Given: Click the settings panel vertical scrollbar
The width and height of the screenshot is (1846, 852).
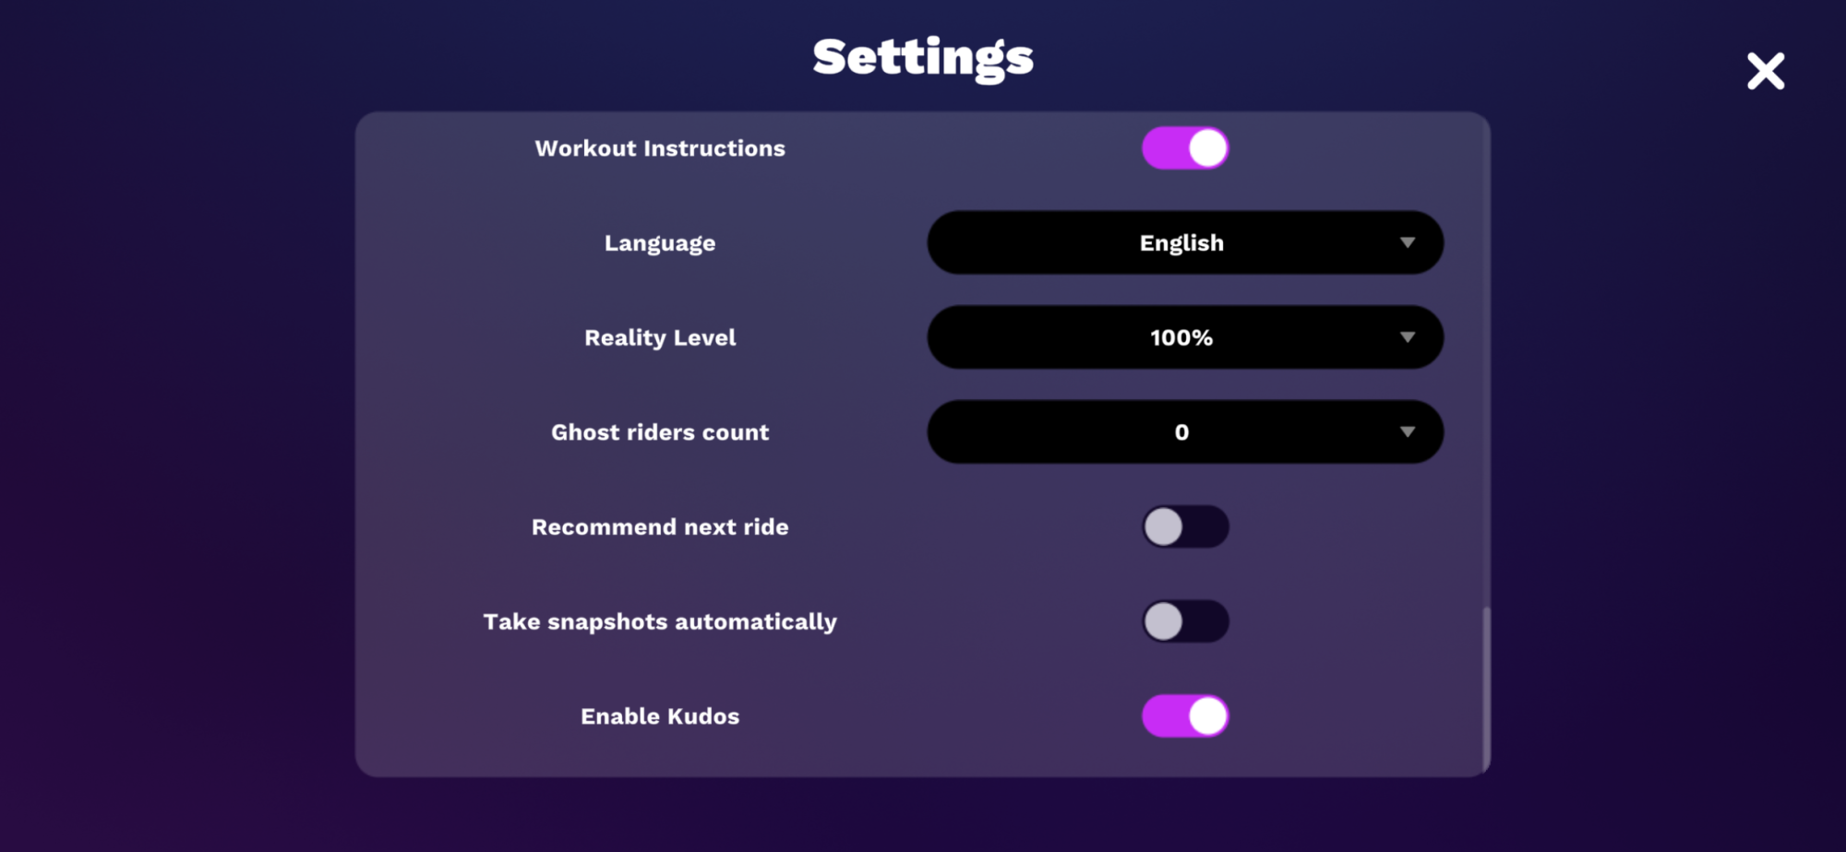Looking at the screenshot, I should pos(1485,687).
